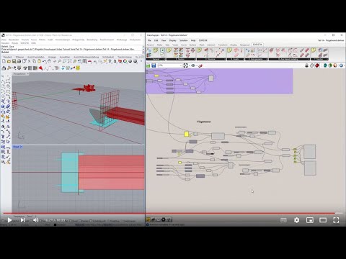Image resolution: width=346 pixels, height=259 pixels.
Task: Click the red Sketch pencil icon in Grasshopper toolbar
Action: tap(200, 65)
